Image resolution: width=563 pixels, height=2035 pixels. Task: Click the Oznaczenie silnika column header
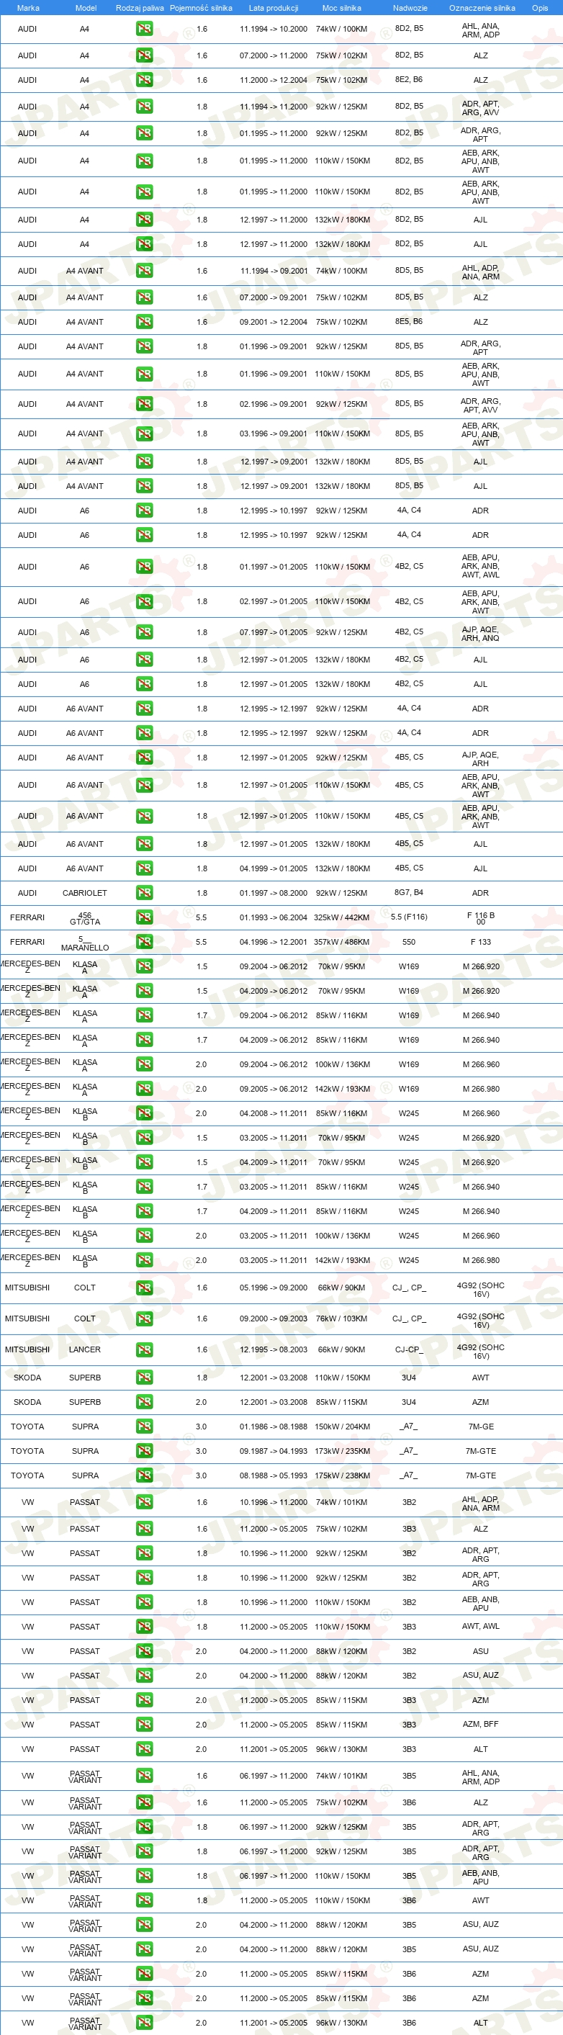click(x=482, y=8)
